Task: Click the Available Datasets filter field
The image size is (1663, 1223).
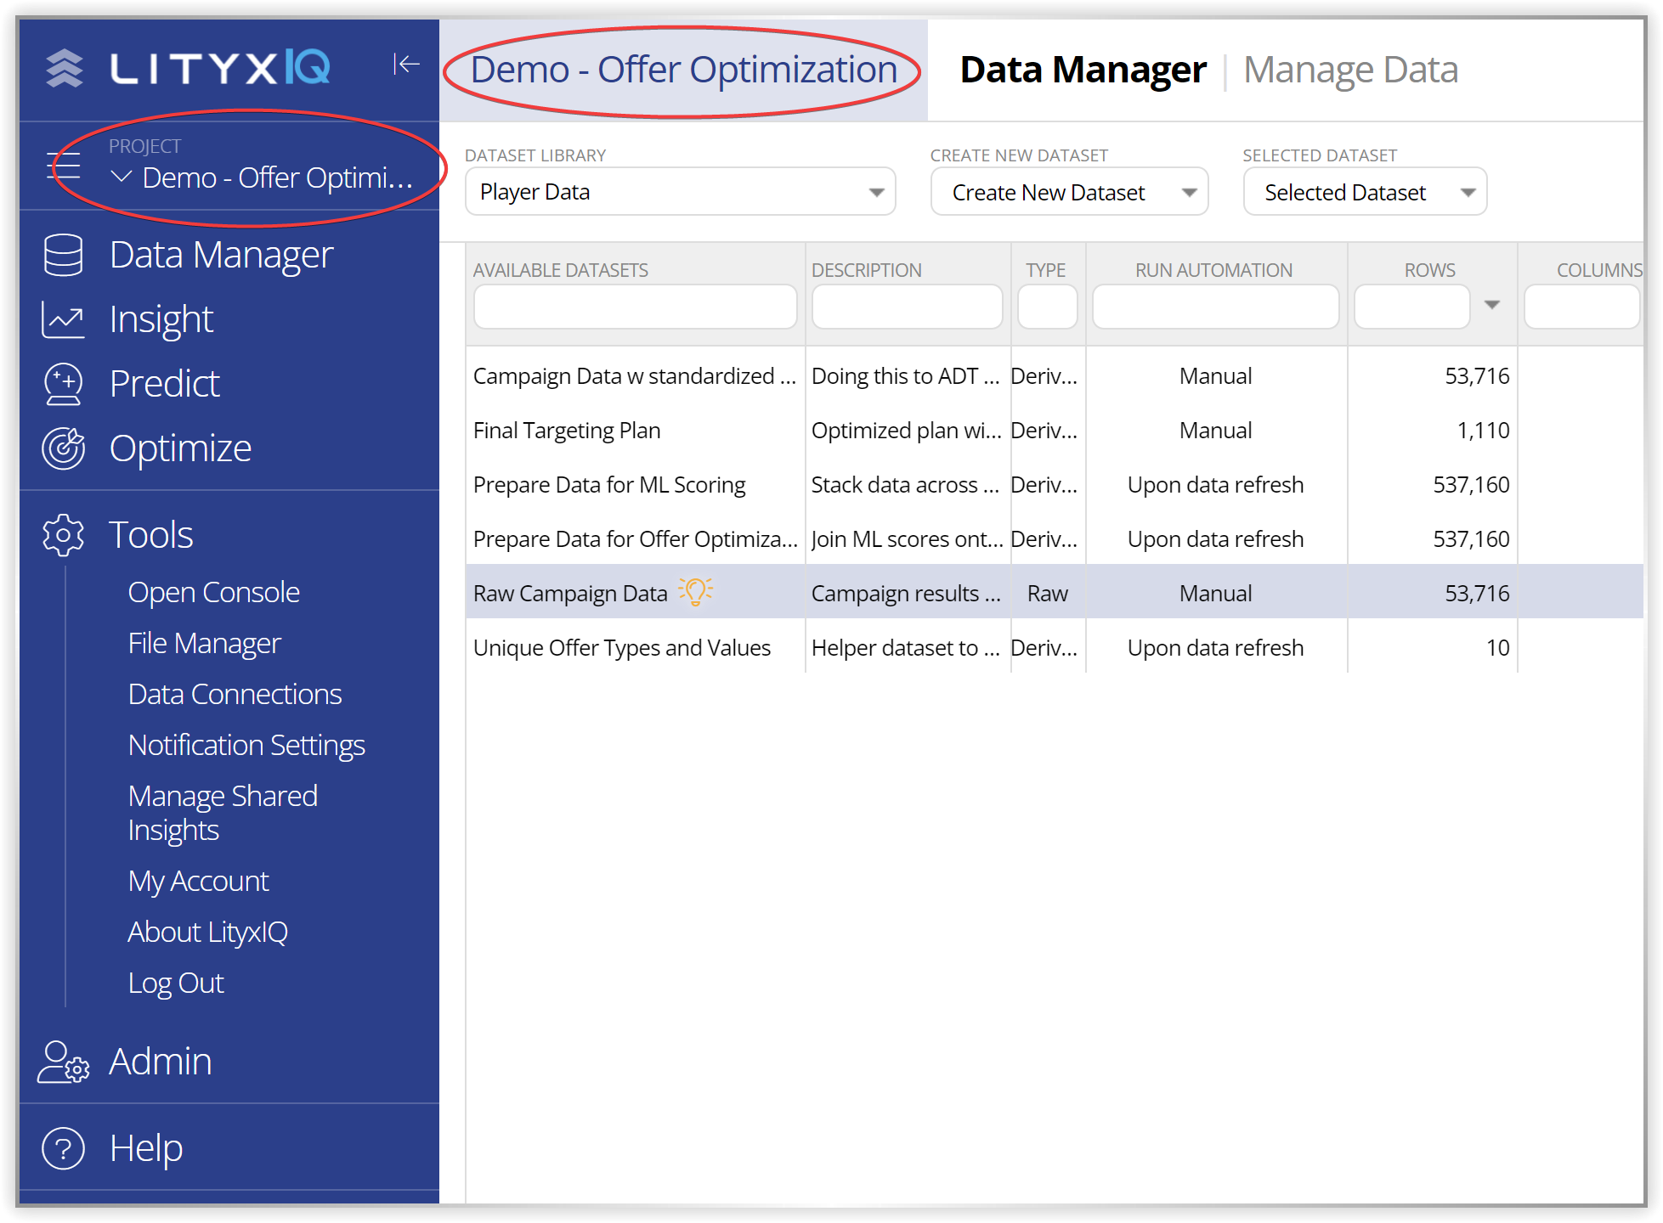Action: [x=635, y=307]
